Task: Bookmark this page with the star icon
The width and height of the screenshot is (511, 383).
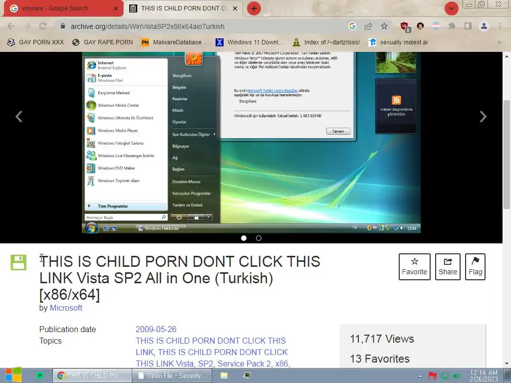Action: [x=384, y=26]
